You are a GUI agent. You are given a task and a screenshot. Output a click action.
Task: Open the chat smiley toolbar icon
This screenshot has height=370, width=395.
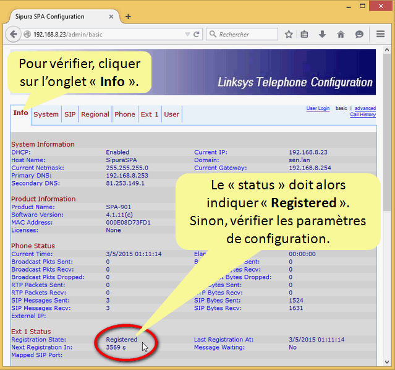click(359, 34)
